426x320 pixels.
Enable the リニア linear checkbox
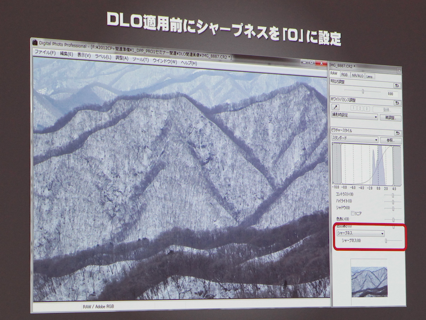353,213
